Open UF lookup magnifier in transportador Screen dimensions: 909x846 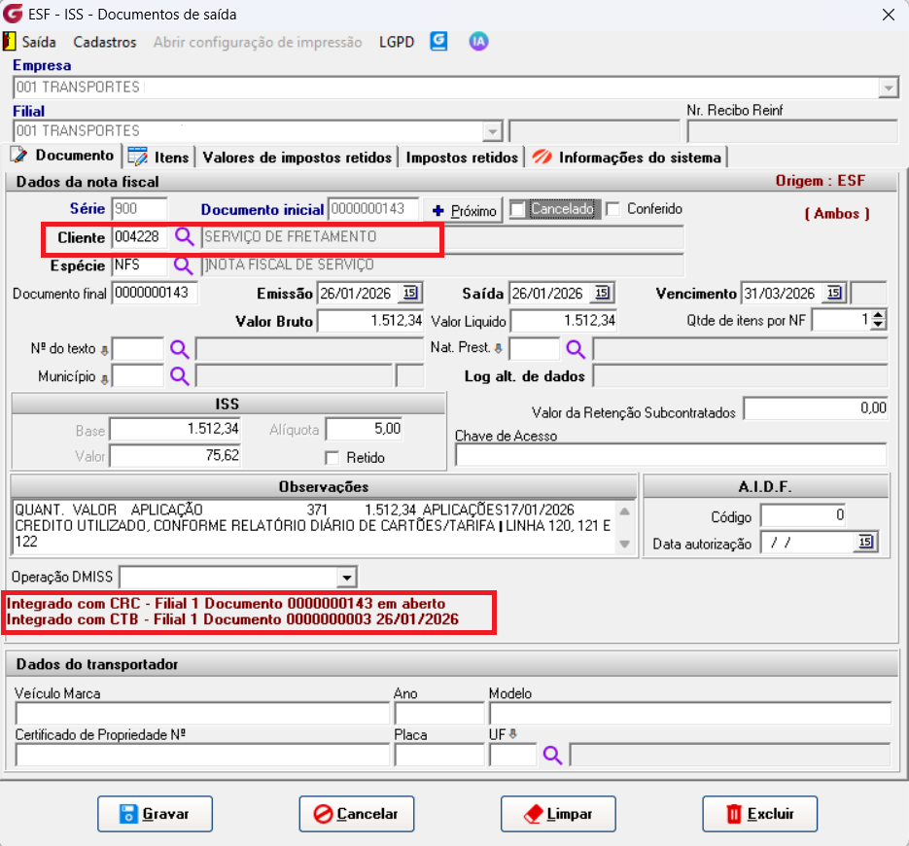pyautogui.click(x=552, y=755)
